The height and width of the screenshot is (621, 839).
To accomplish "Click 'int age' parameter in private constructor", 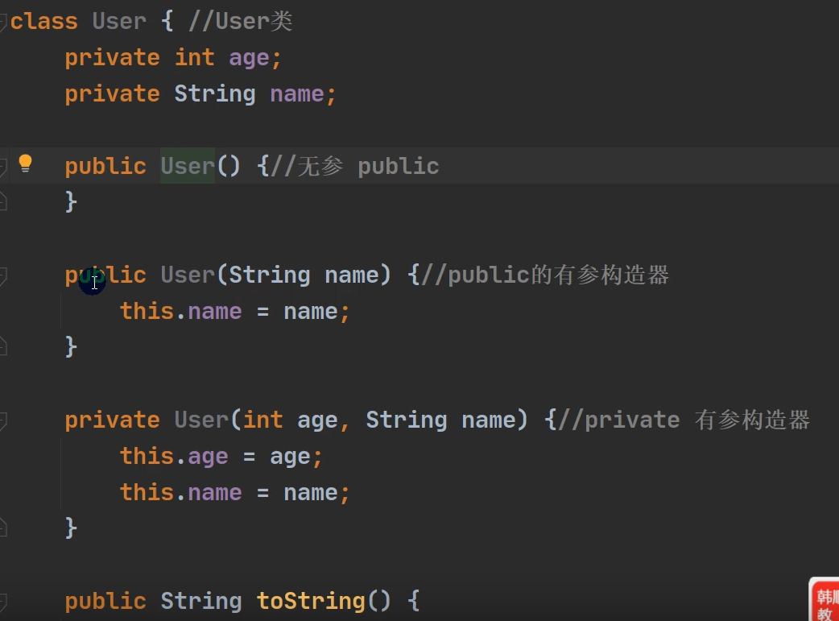I will [x=291, y=420].
